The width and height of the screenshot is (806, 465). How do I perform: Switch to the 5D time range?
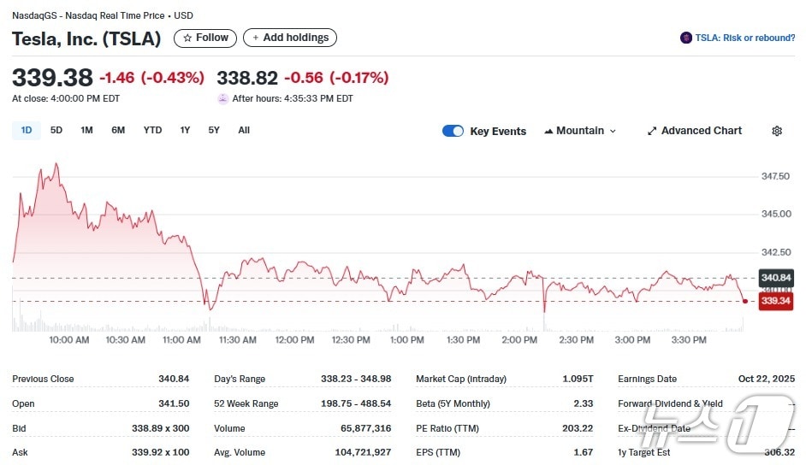[x=56, y=130]
